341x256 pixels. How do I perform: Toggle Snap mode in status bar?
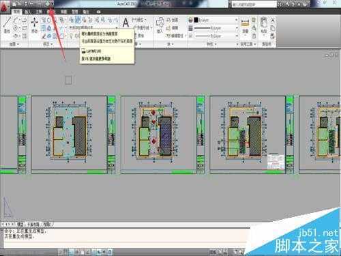[61, 252]
